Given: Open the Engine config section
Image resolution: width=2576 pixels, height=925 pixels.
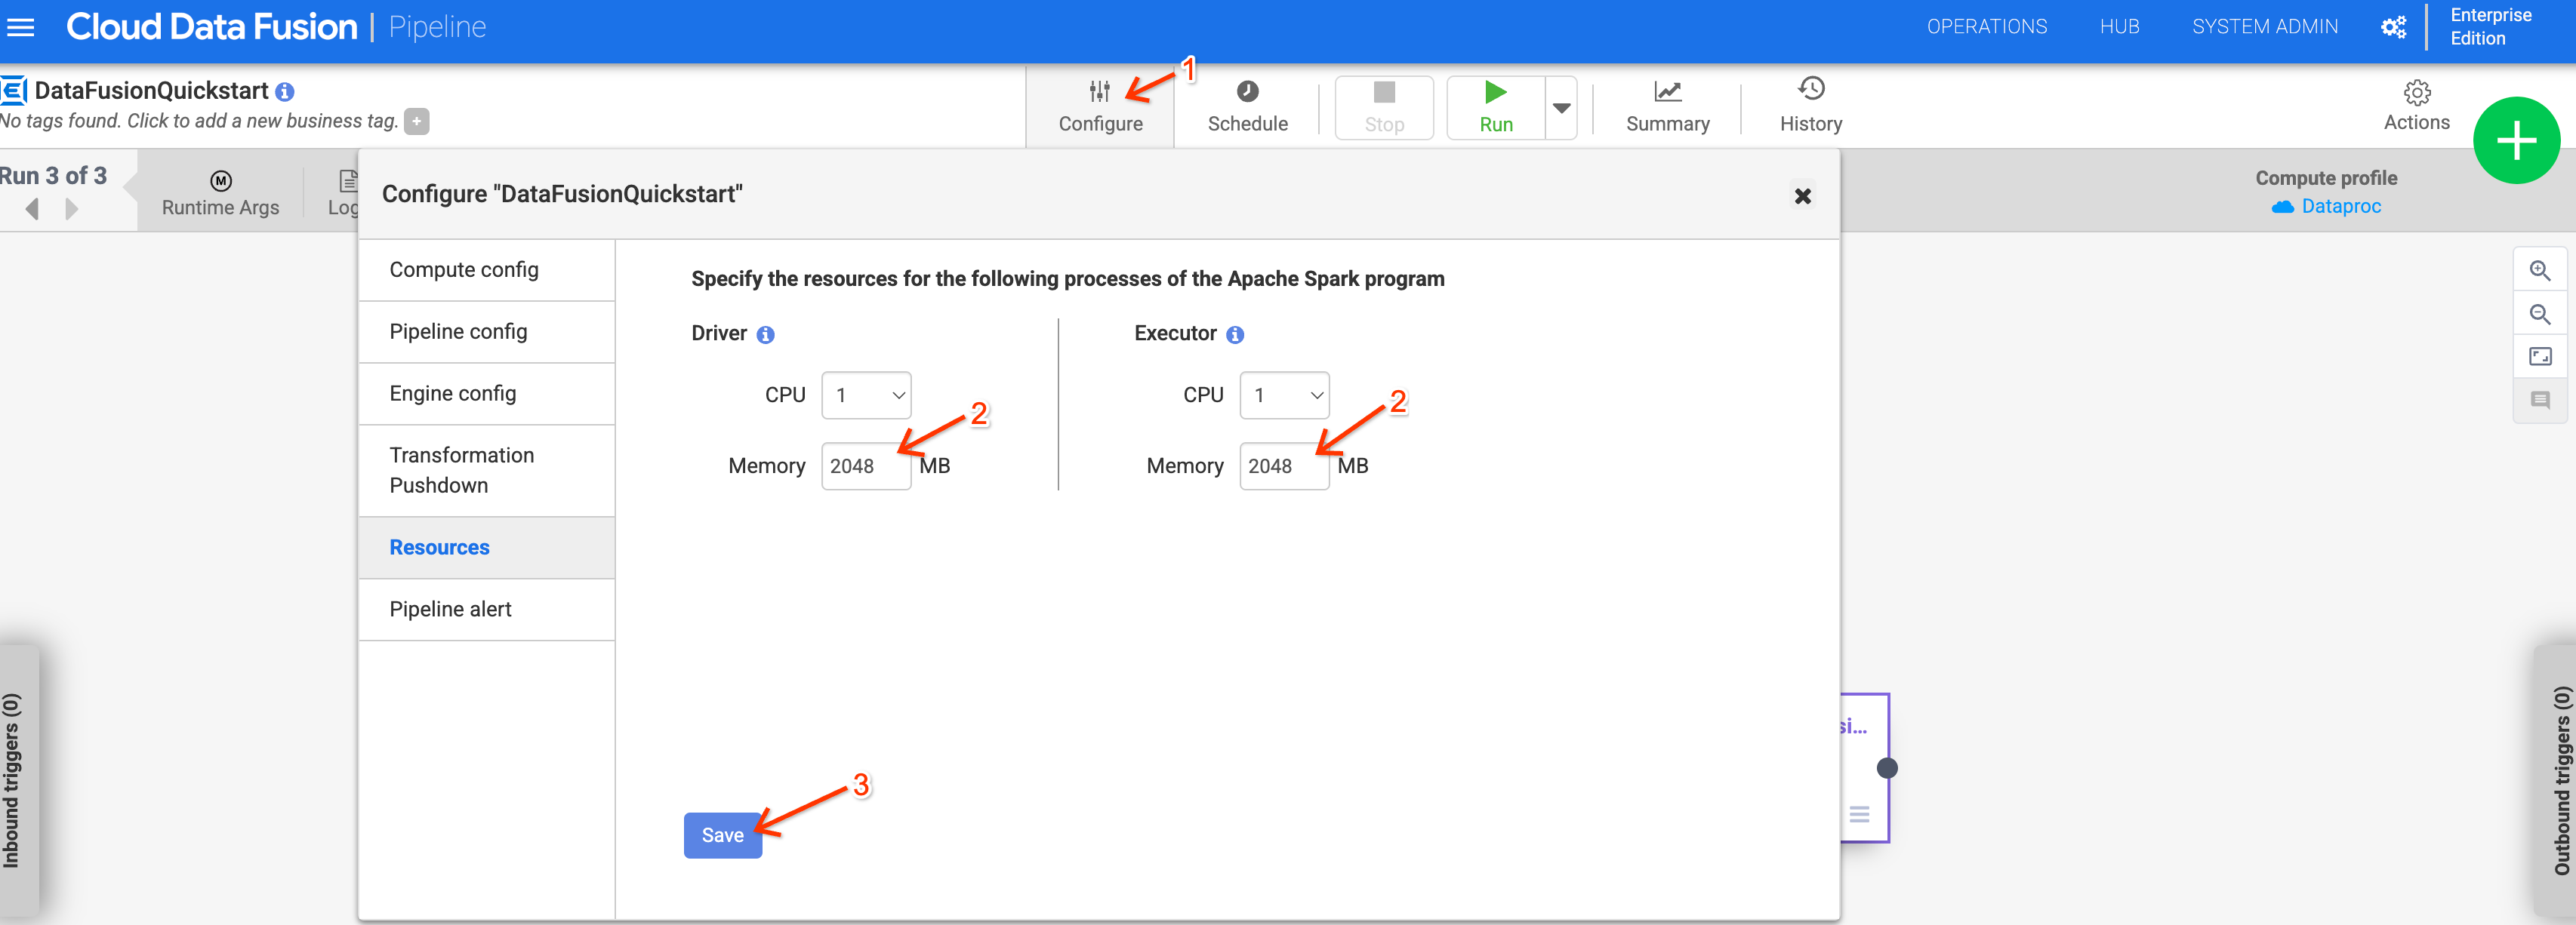Looking at the screenshot, I should (454, 392).
